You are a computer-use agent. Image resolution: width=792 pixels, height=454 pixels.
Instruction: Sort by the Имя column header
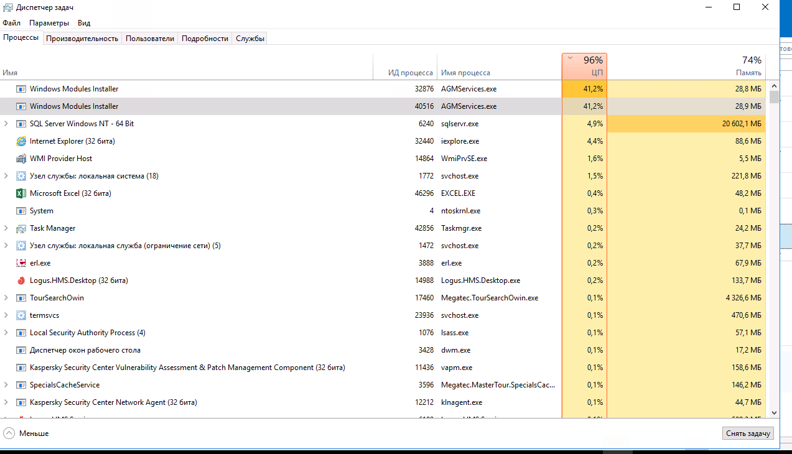[187, 67]
